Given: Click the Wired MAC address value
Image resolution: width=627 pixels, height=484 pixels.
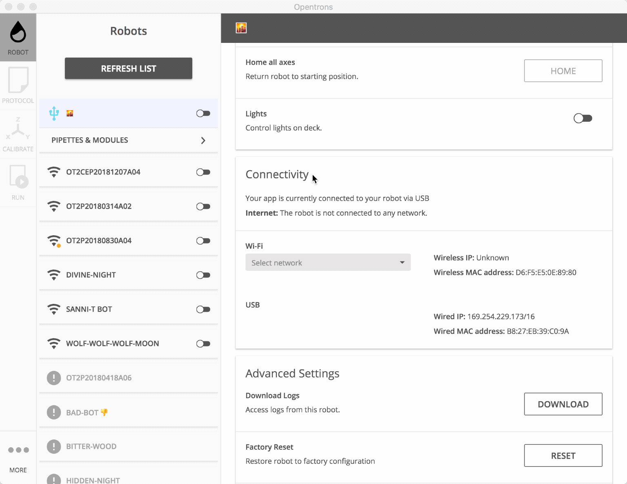Looking at the screenshot, I should click(538, 331).
